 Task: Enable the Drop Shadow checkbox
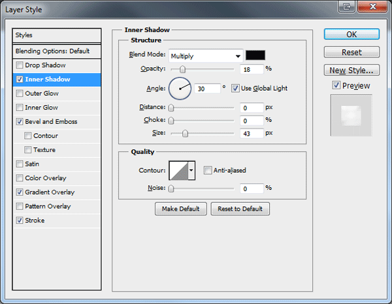point(20,65)
